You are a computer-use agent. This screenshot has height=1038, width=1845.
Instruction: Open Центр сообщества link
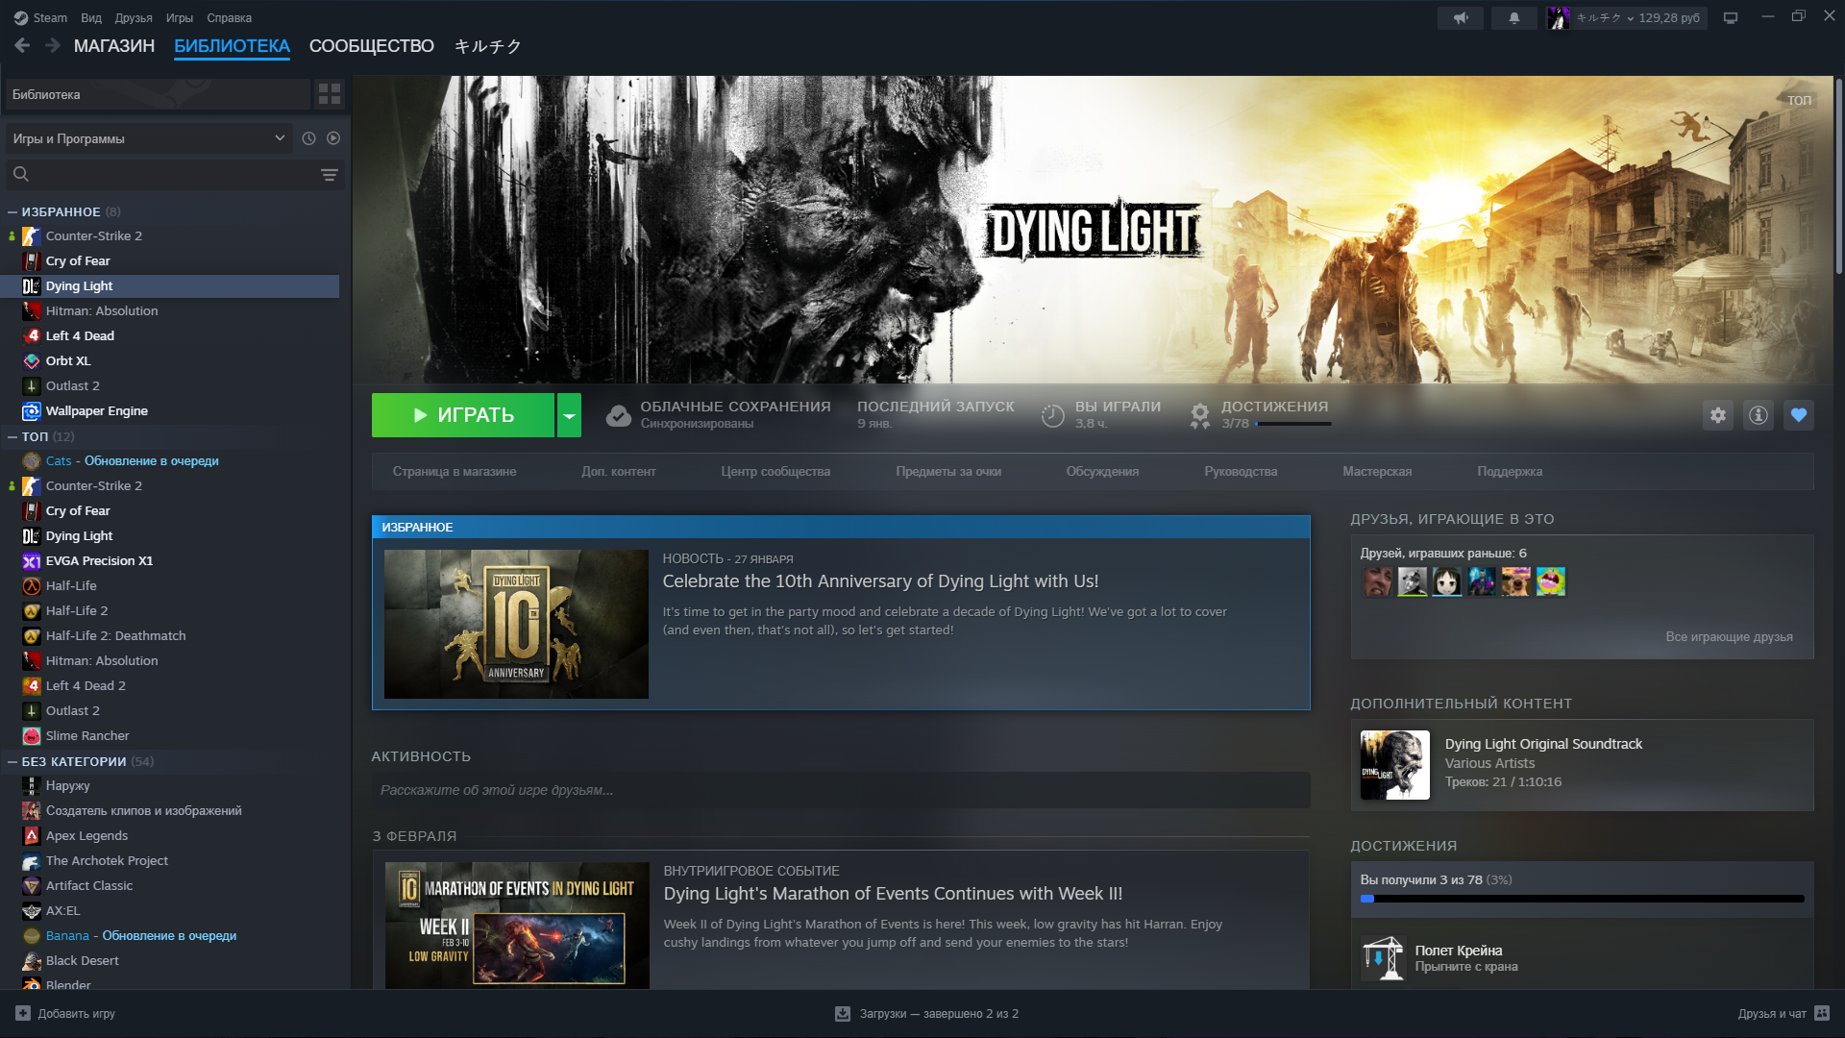775,471
